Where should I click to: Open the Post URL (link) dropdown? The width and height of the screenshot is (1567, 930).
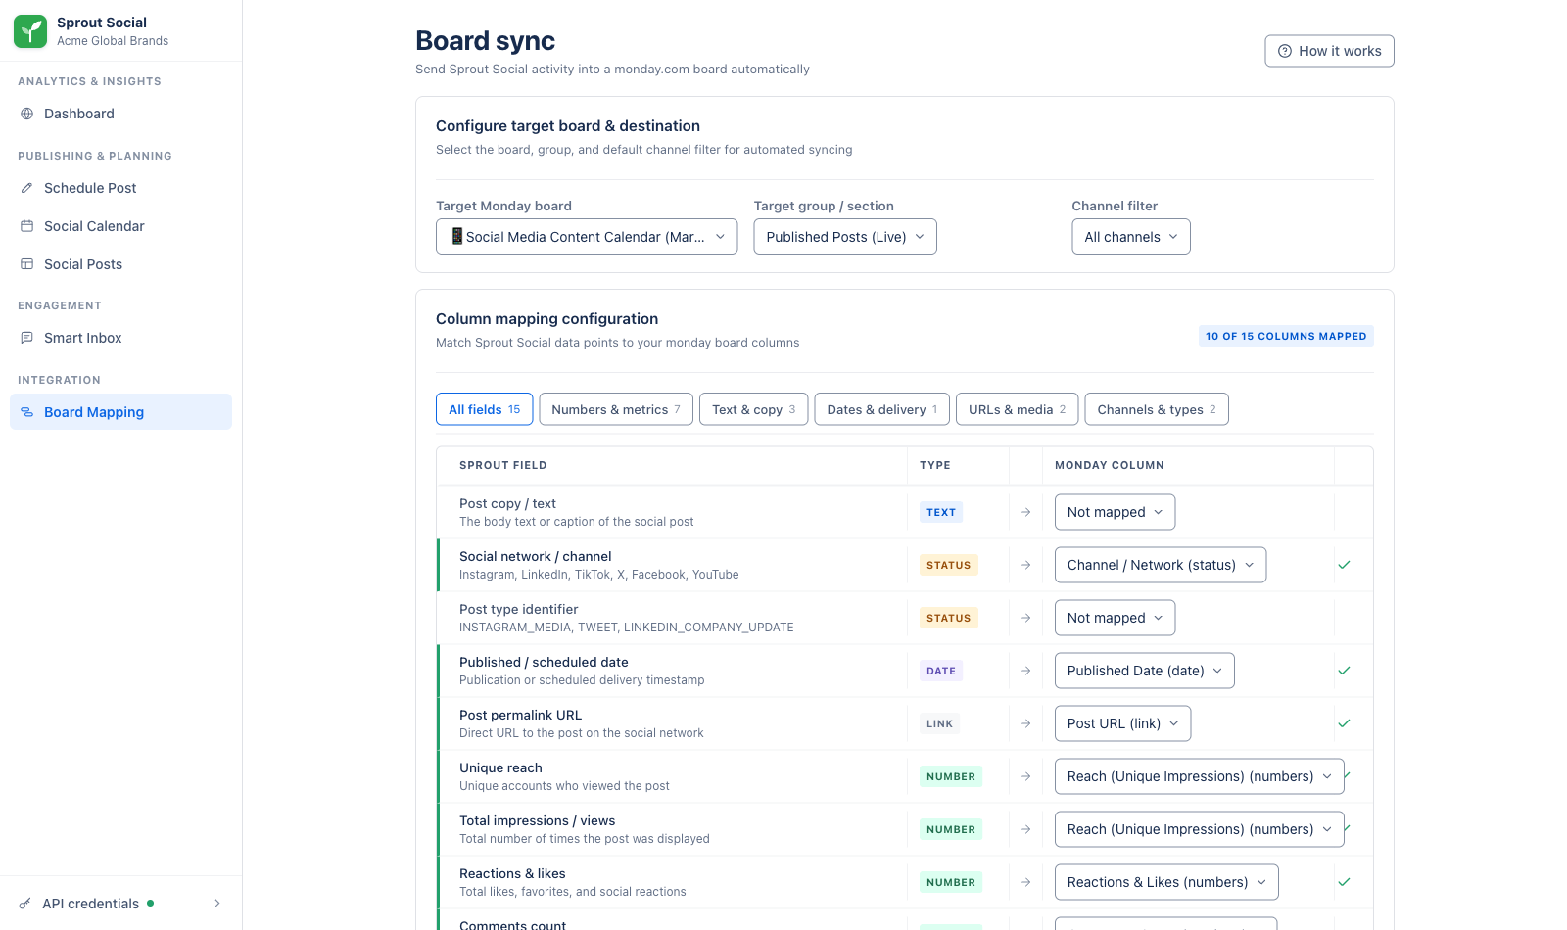(1123, 723)
